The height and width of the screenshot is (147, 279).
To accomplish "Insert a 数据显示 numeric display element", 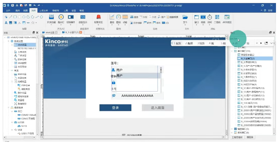I will [x=83, y=17].
